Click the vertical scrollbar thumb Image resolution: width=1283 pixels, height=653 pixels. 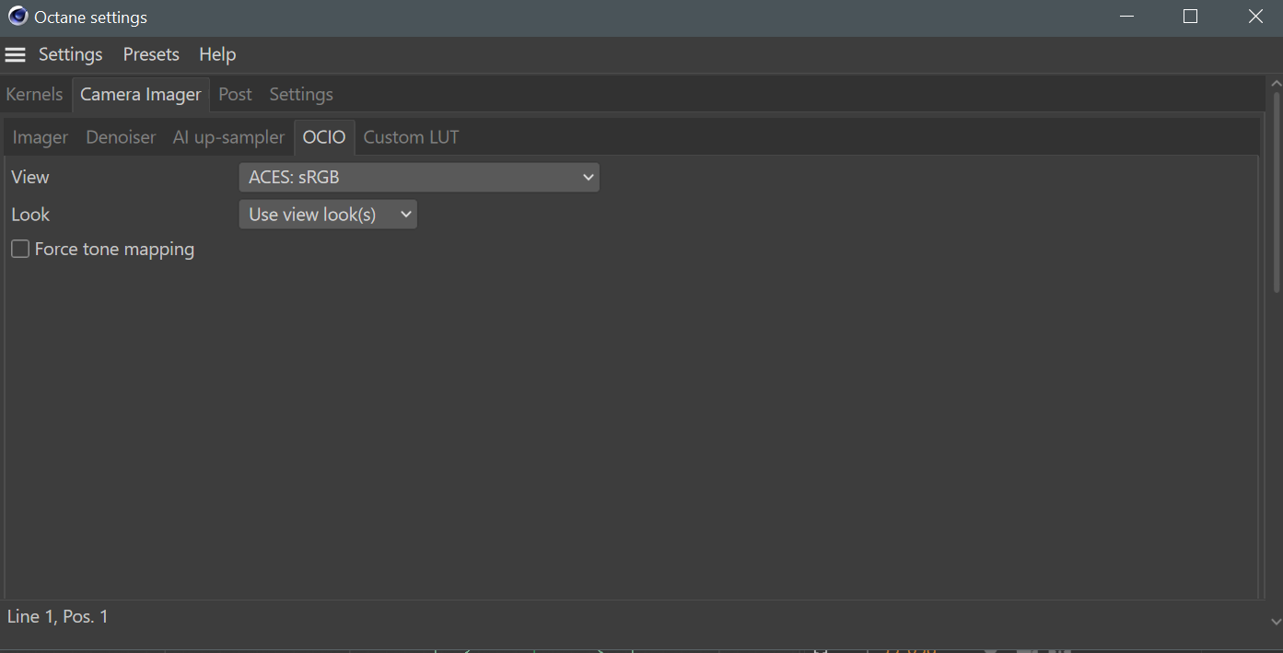[1277, 192]
